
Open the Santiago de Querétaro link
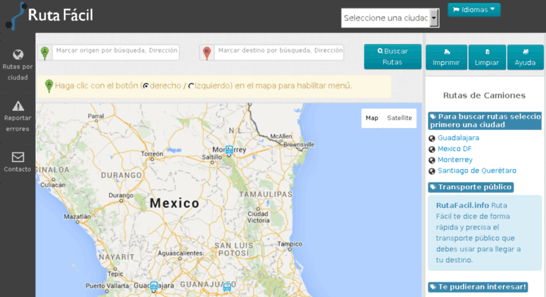point(476,171)
